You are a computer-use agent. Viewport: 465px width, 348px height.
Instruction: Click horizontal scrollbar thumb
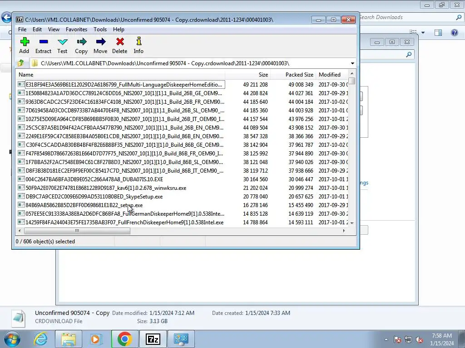pyautogui.click(x=77, y=231)
